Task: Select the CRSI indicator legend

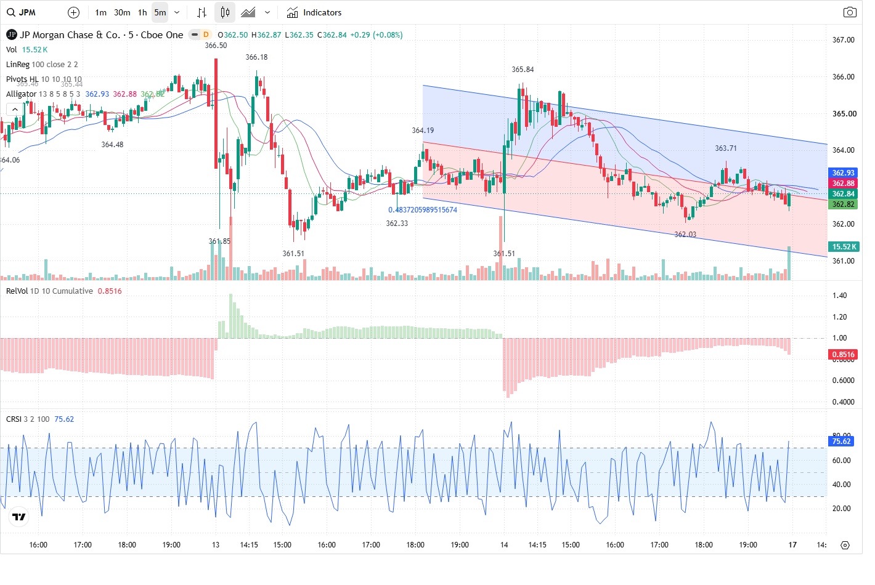Action: coord(14,419)
